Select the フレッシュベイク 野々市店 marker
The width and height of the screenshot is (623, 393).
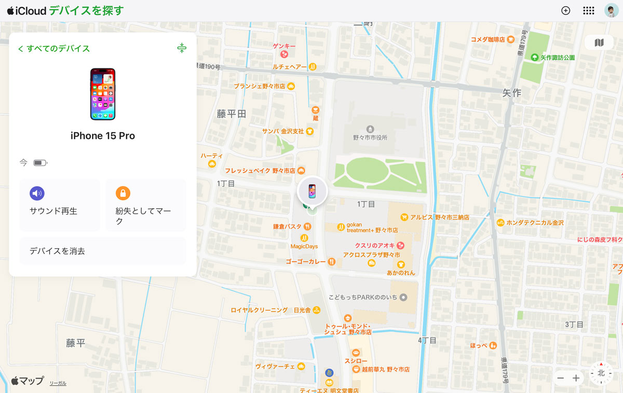(302, 171)
